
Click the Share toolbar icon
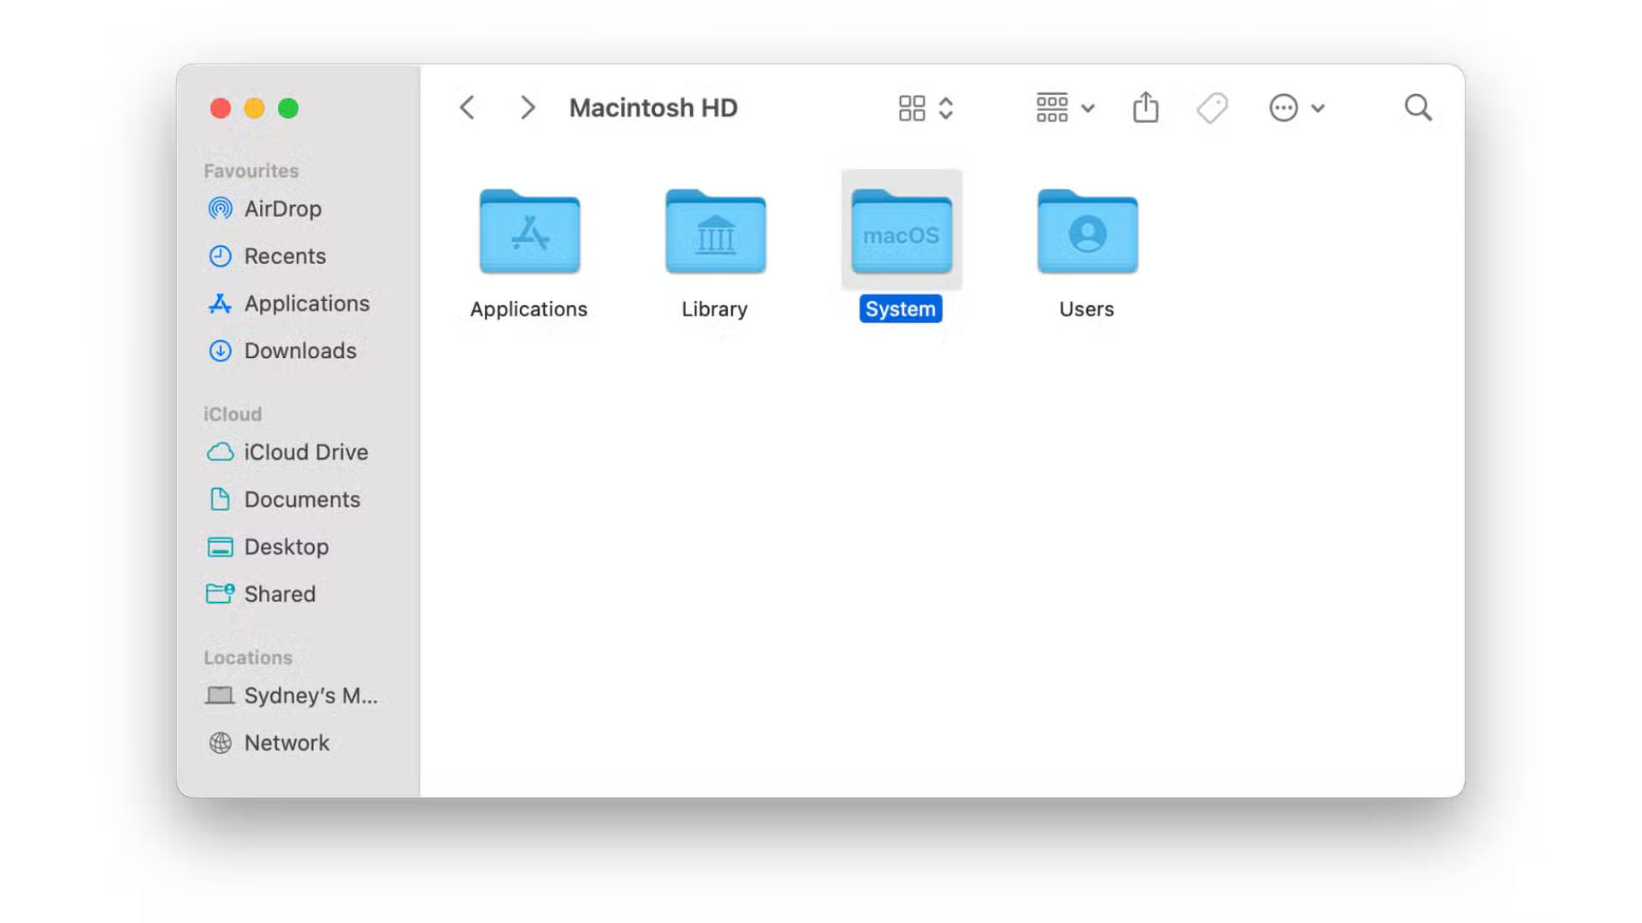(1145, 108)
